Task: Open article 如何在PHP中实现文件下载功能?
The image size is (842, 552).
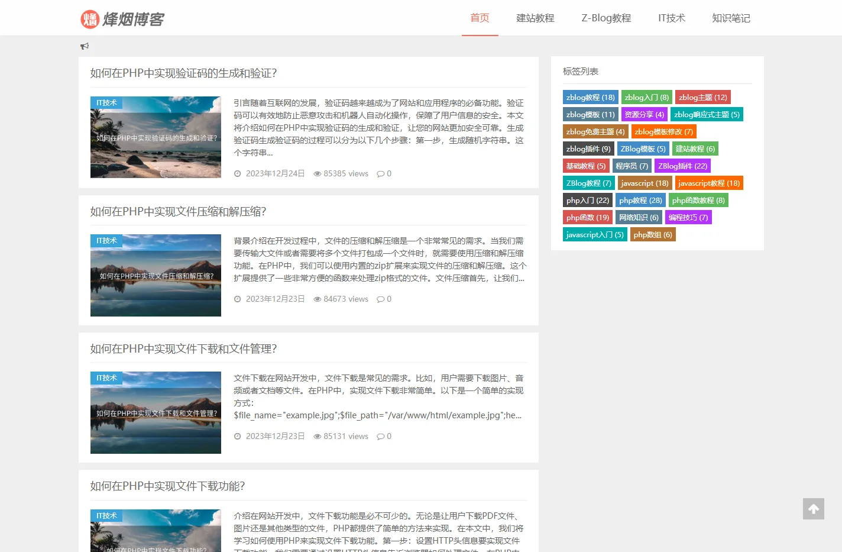Action: 167,486
